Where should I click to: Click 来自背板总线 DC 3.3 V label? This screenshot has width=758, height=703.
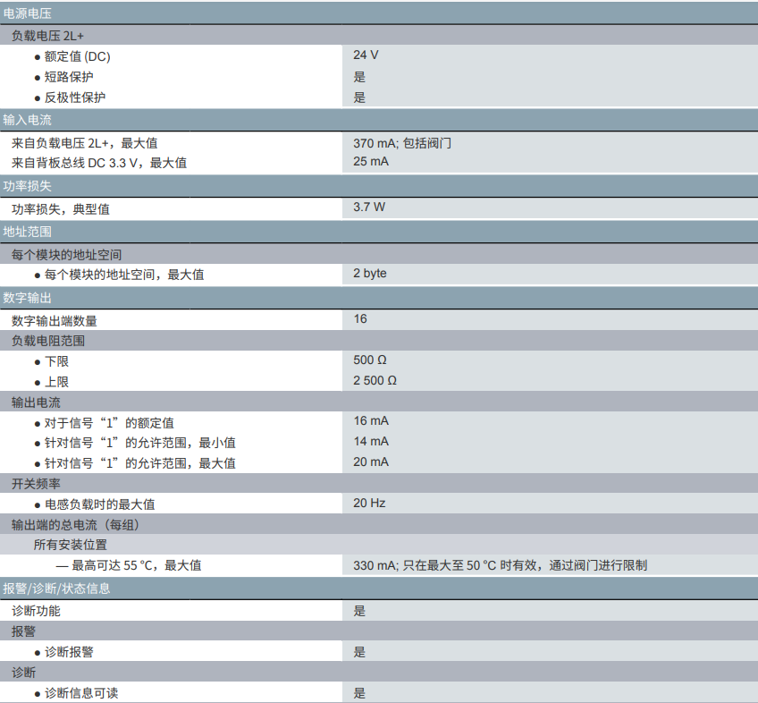(98, 163)
